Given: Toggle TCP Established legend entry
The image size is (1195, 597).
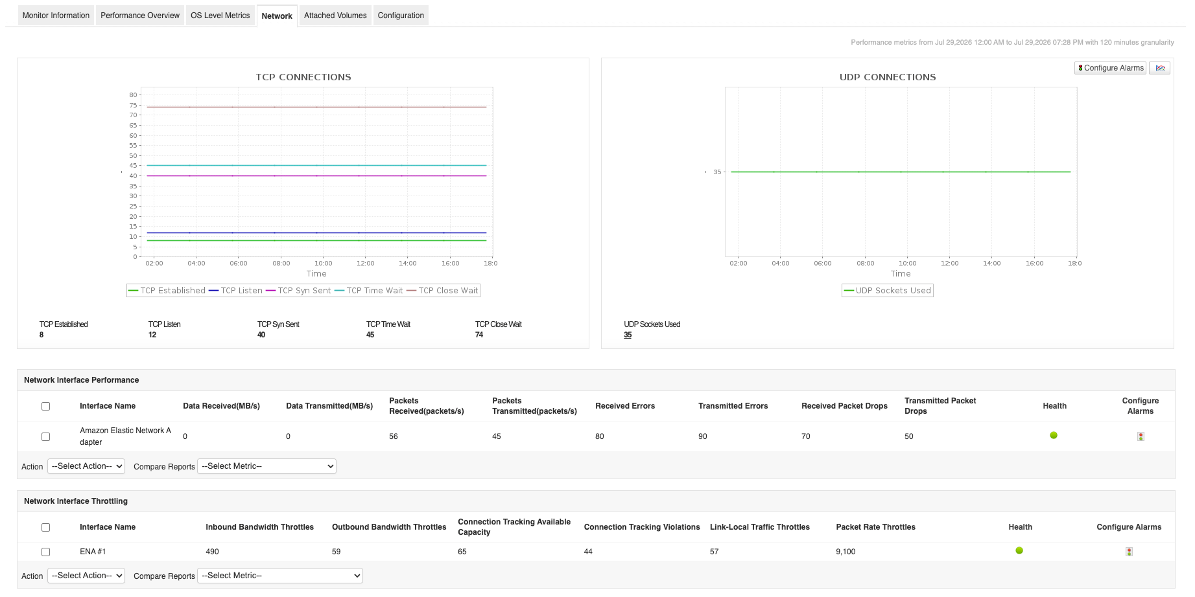Looking at the screenshot, I should coord(167,291).
